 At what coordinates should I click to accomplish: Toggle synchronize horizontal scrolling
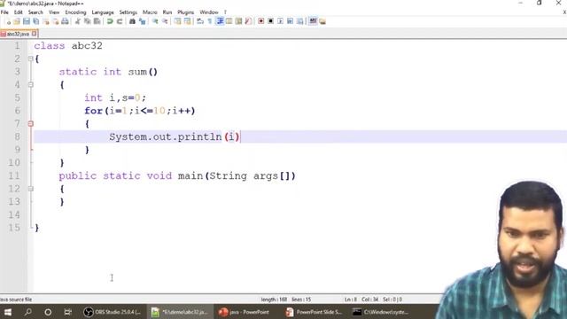187,21
